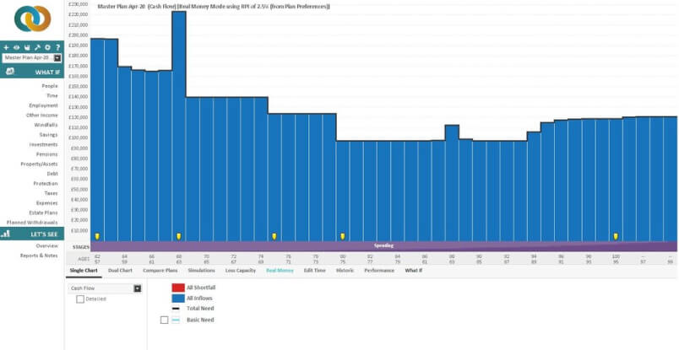Viewport: 679px width, 350px height.
Task: Click the yellow event marker at age 100
Action: click(x=616, y=236)
